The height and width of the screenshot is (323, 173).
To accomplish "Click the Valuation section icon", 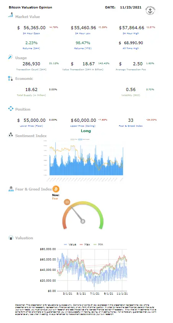I will pos(11,237).
